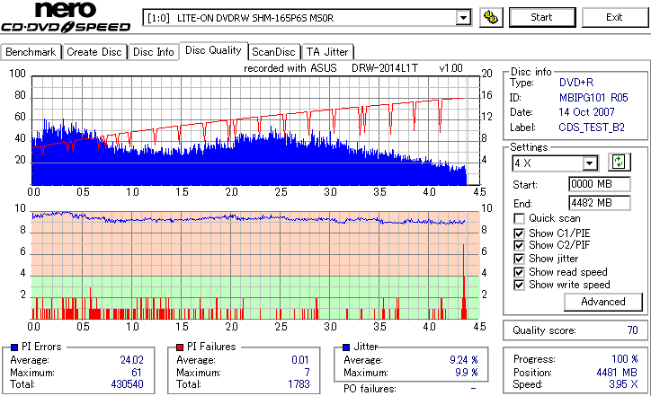
Task: Click the red PI Failures legend square
Action: click(179, 348)
